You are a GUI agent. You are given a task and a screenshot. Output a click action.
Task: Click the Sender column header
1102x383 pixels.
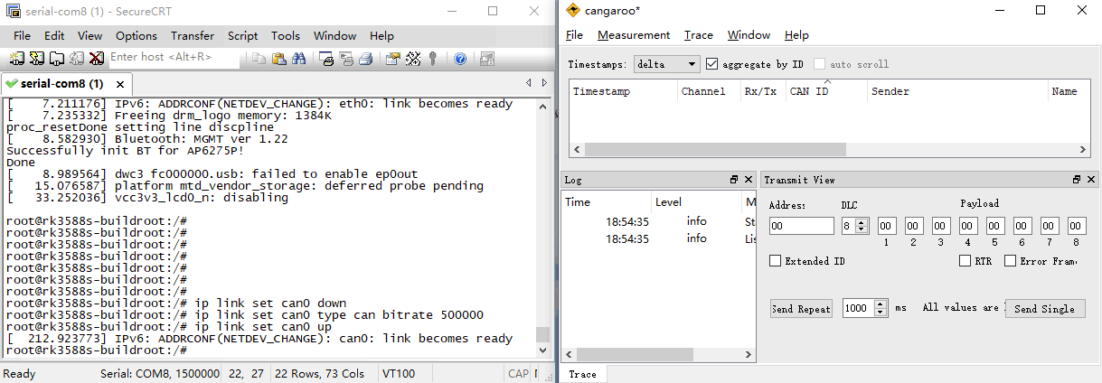[x=956, y=91]
